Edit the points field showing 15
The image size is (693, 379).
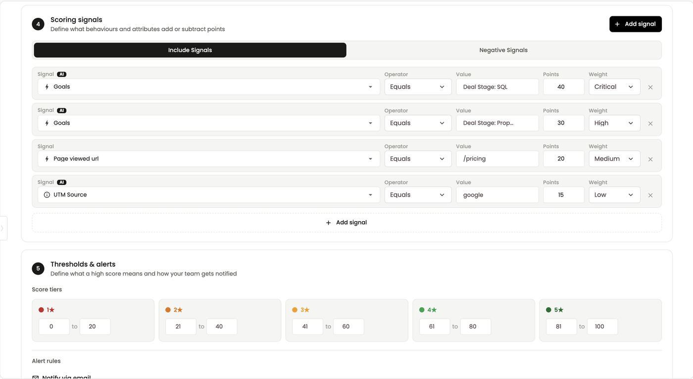[x=564, y=195]
